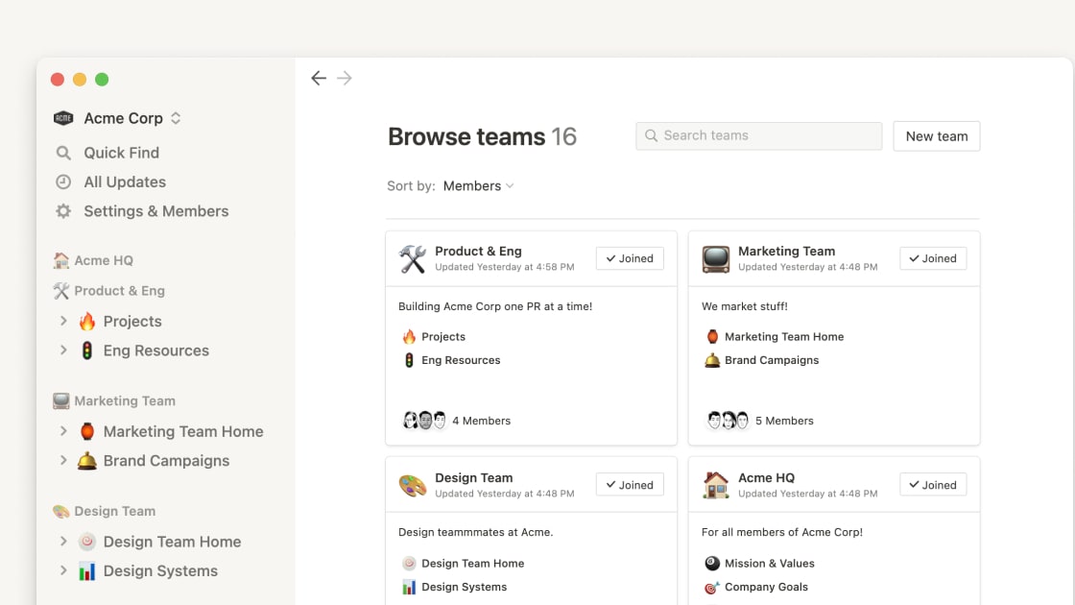This screenshot has height=605, width=1075.
Task: Expand Design Systems in the sidebar tree
Action: point(63,570)
